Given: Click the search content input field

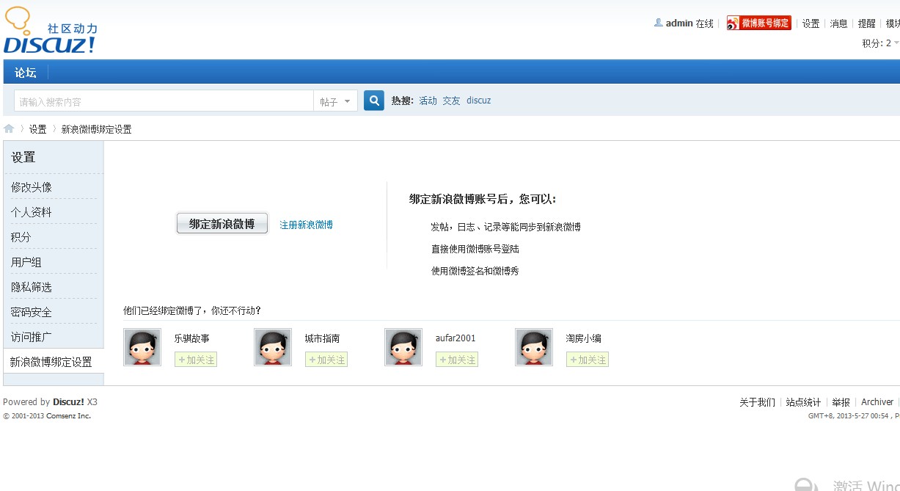Looking at the screenshot, I should point(163,101).
